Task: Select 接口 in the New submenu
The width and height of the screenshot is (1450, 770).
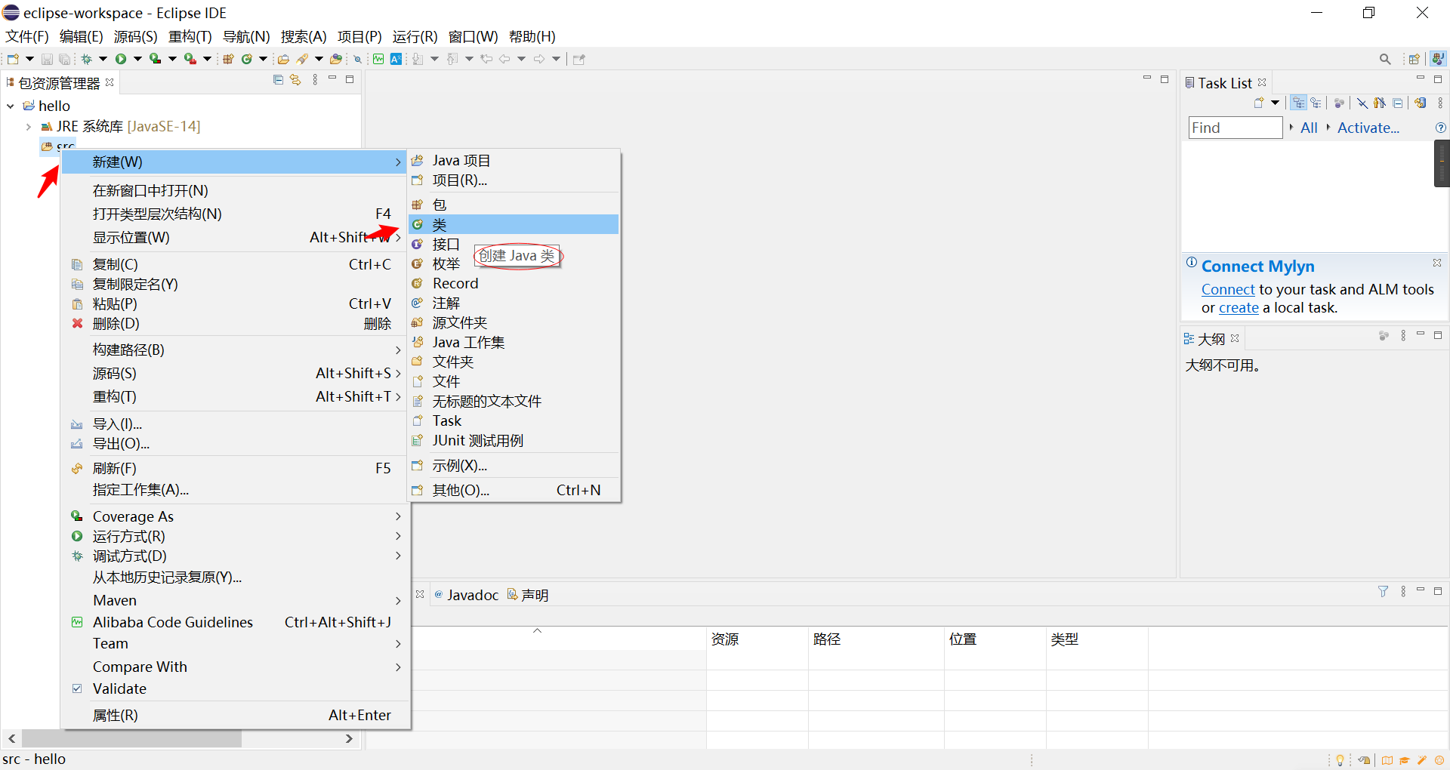Action: pos(514,245)
